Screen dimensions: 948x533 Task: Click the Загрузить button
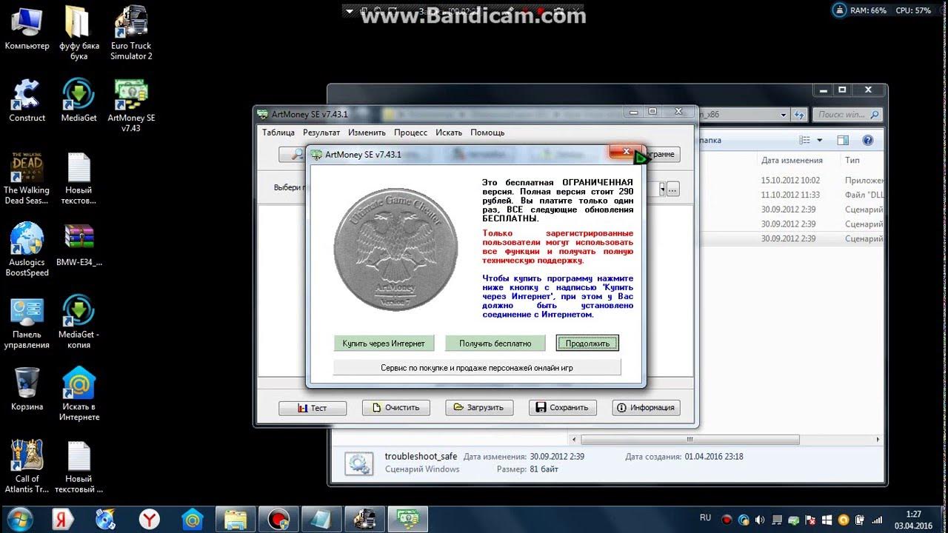479,407
